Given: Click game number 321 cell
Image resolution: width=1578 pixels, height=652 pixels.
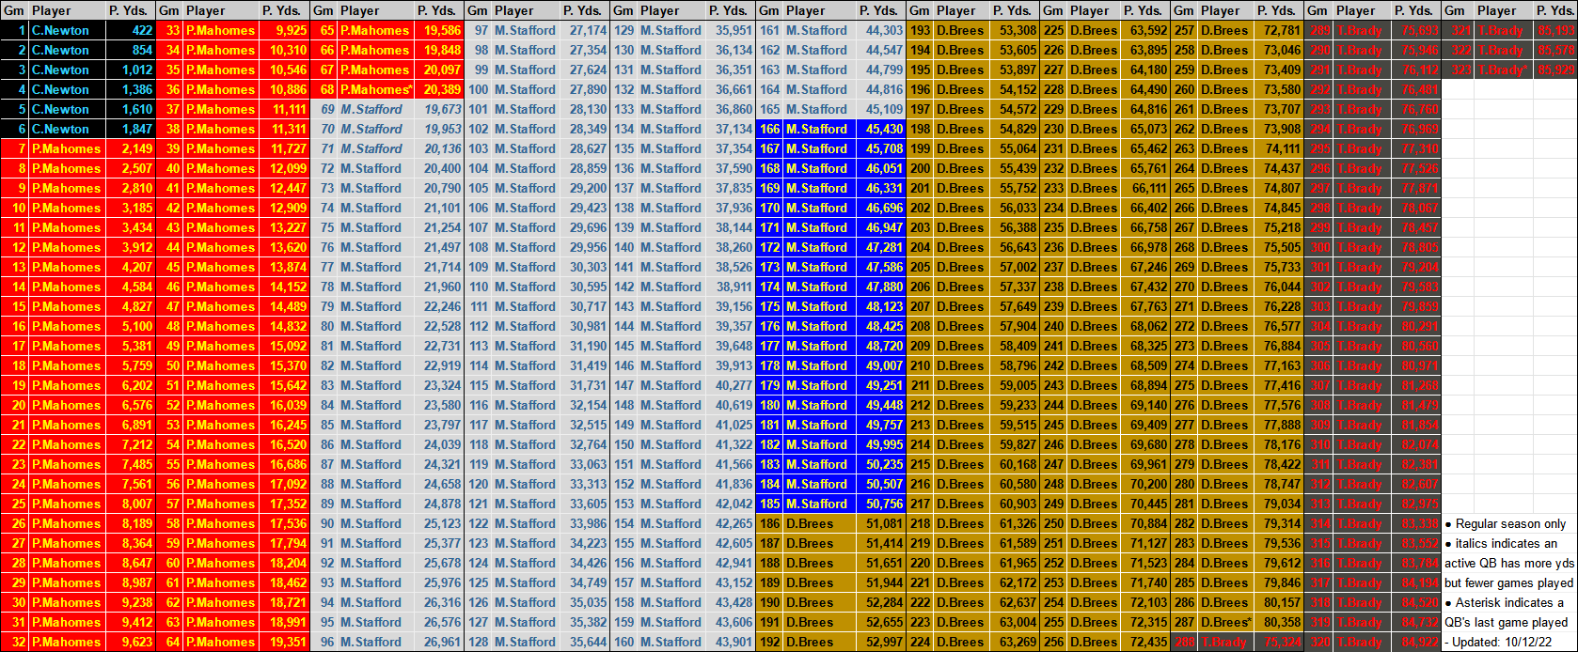Looking at the screenshot, I should (x=1458, y=30).
